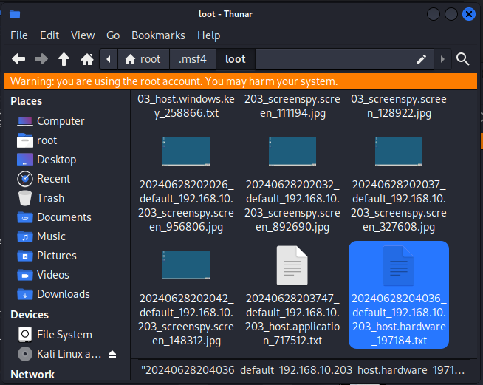This screenshot has height=385, width=483.
Task: Click screen_128922.jpg file name
Action: click(x=399, y=106)
